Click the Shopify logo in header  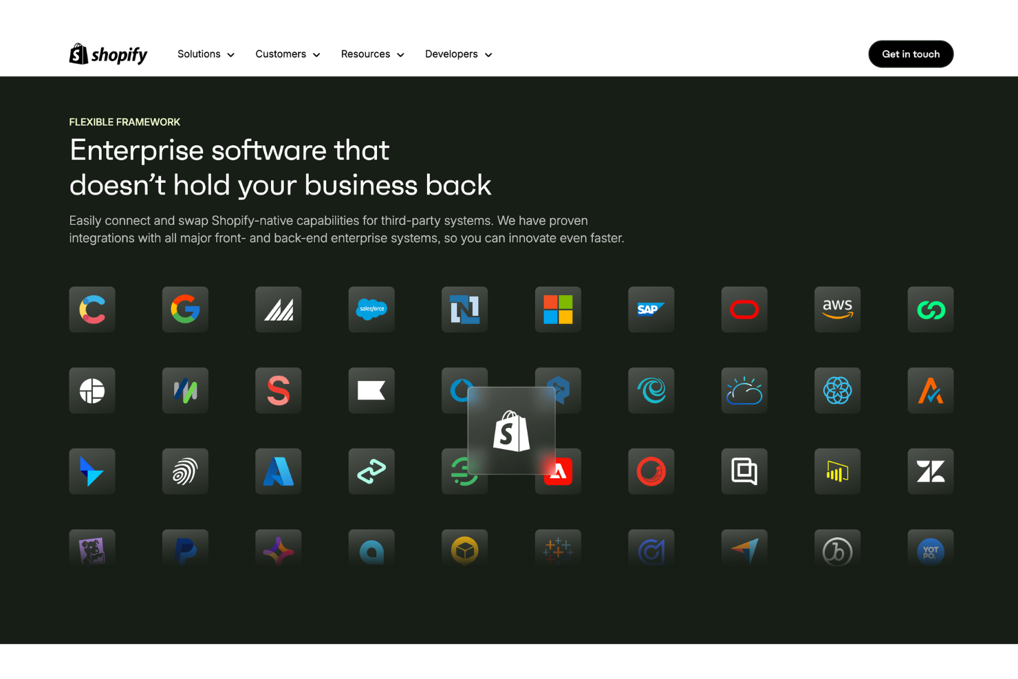[x=108, y=54]
